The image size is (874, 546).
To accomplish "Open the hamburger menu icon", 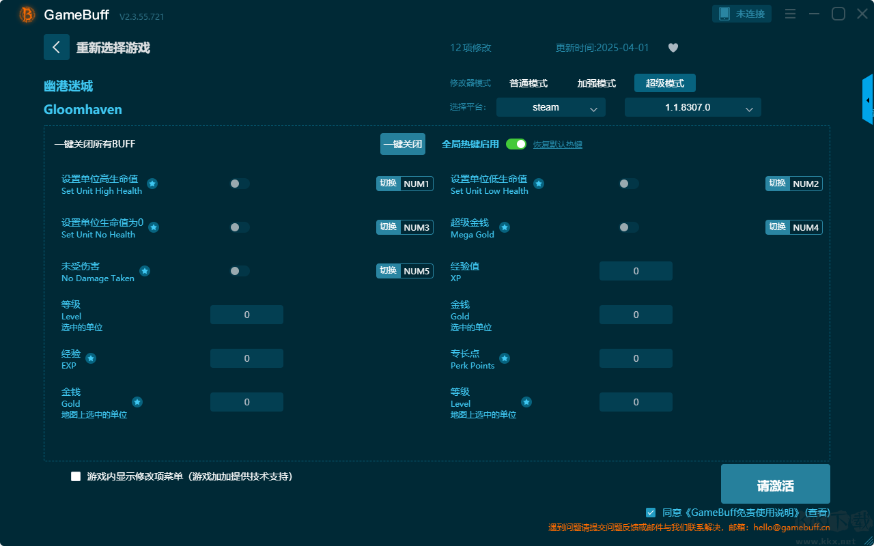I will pos(790,14).
